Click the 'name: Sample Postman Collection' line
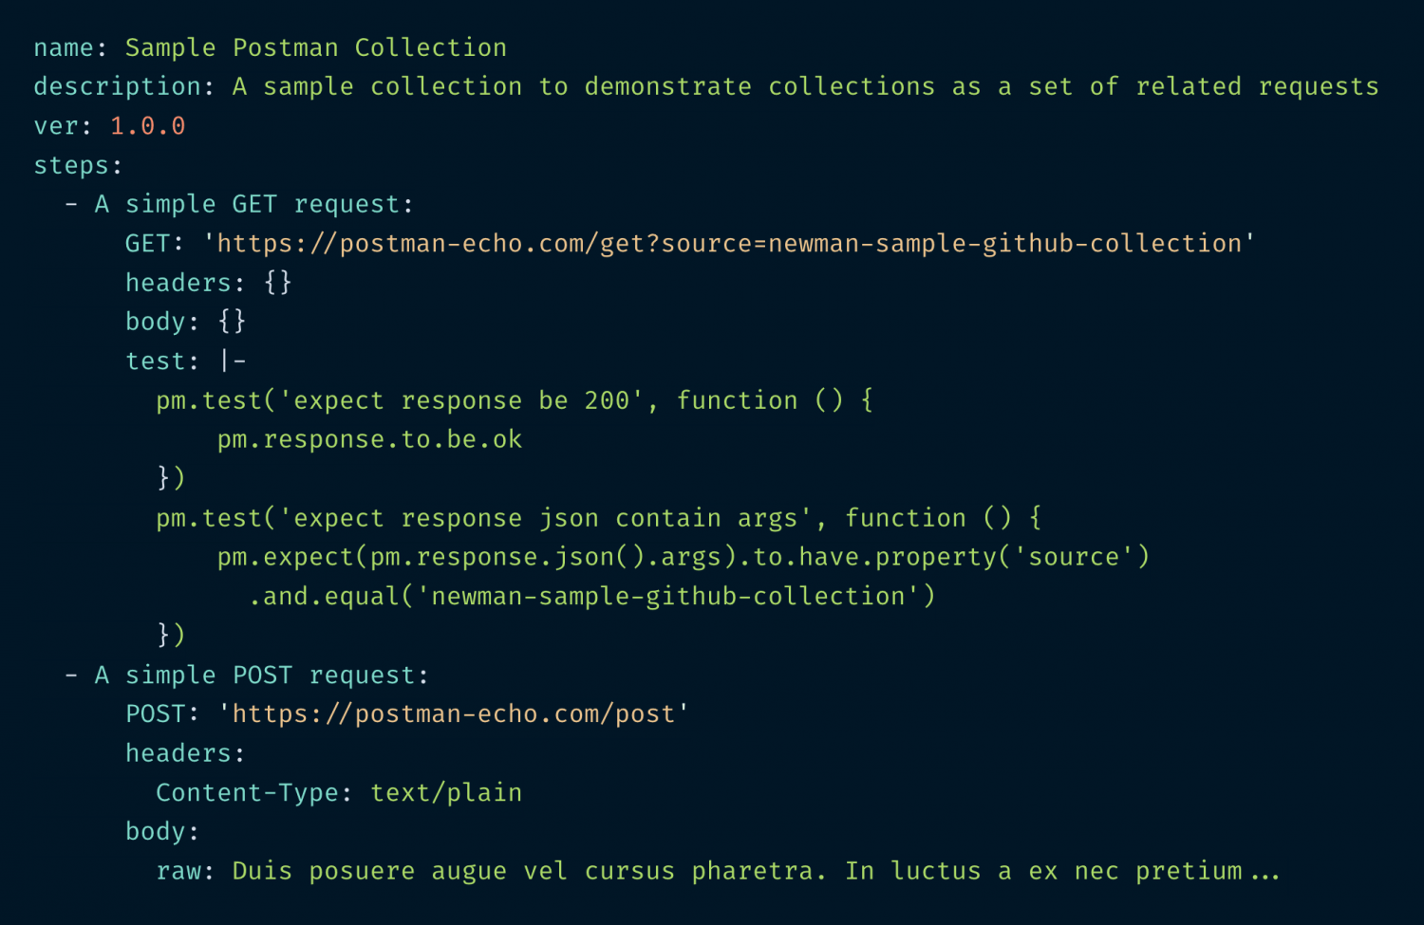1424x925 pixels. point(270,47)
